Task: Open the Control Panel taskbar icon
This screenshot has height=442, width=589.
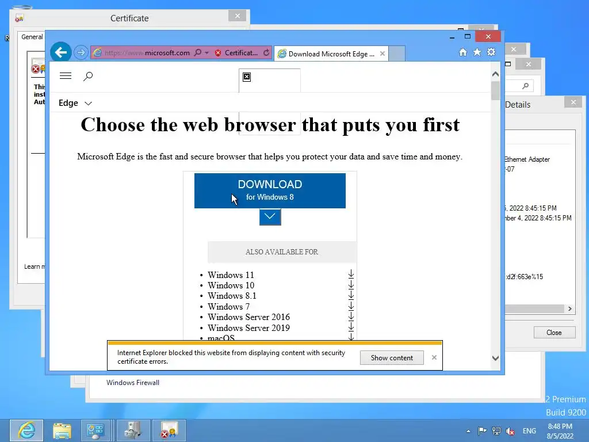Action: point(95,430)
